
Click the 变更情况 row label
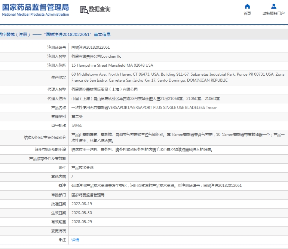pos(58,231)
